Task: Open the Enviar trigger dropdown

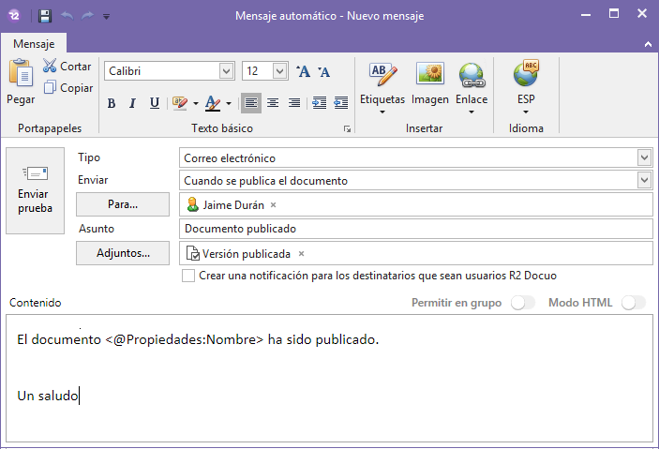Action: pyautogui.click(x=643, y=180)
